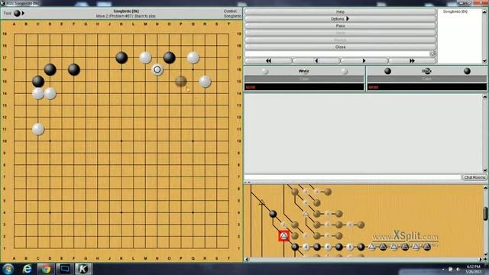
Task: Open the Action Center flag icon
Action: 451,269
